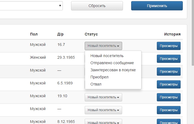194x124 pixels.
Task: Open the filter combo box beside Сбросить
Action: (x=31, y=6)
